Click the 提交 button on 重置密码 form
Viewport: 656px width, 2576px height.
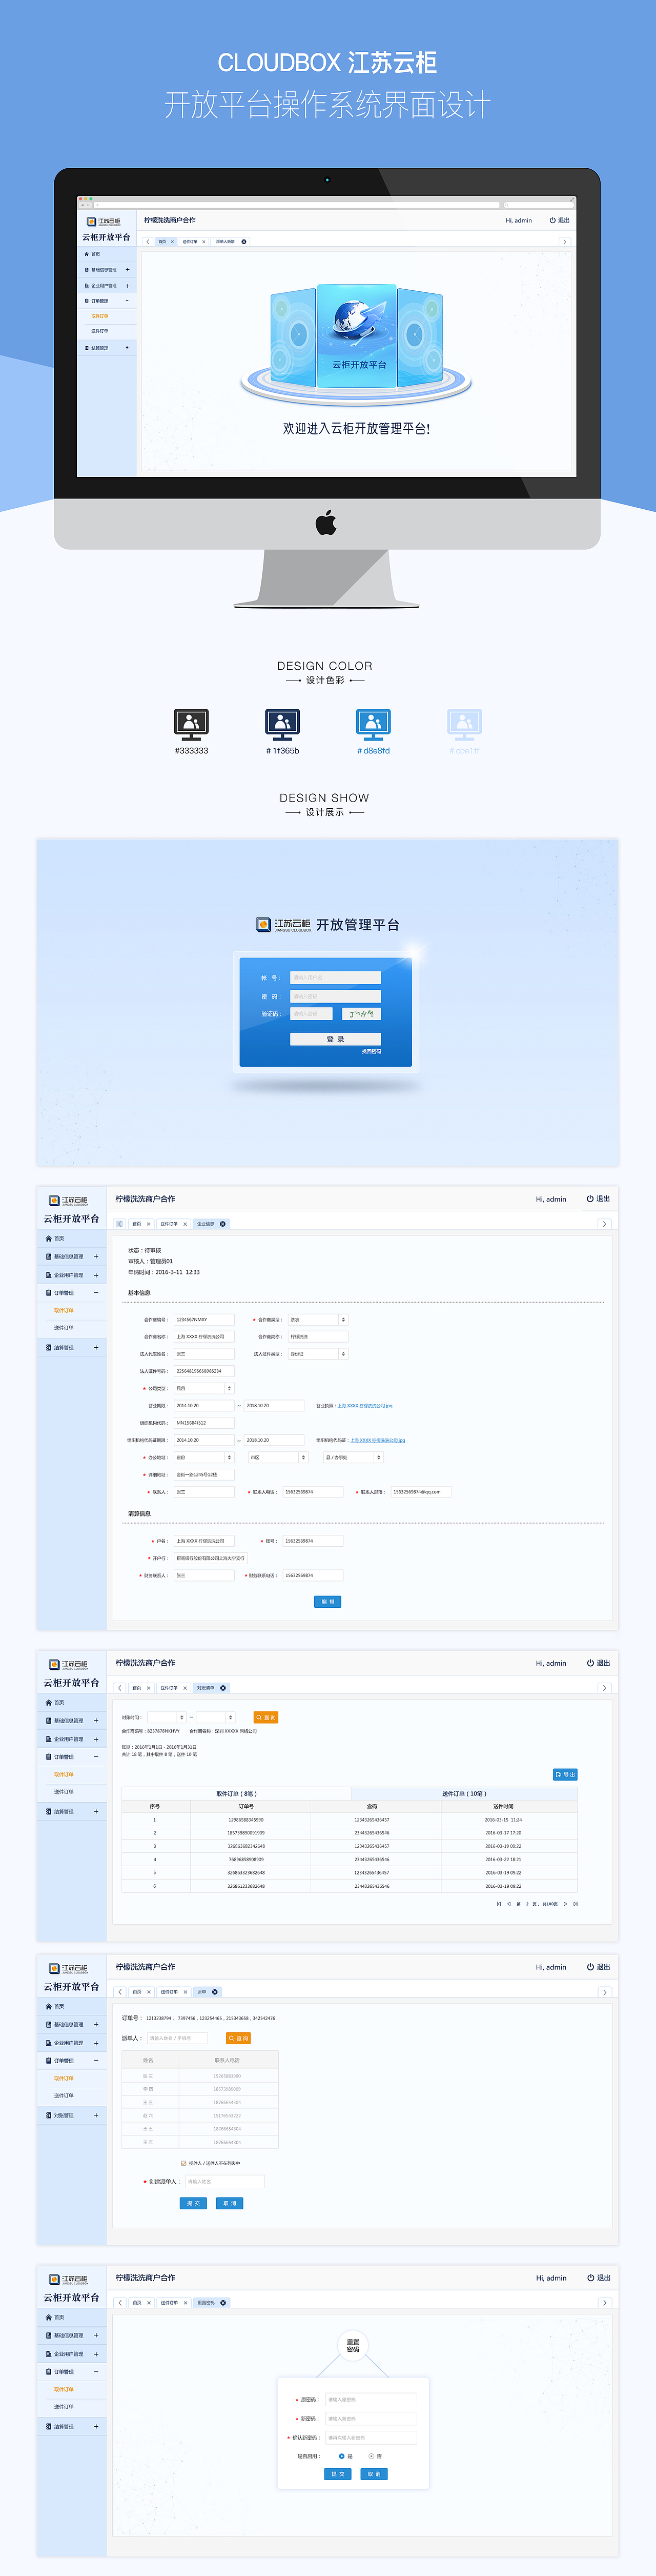[338, 2474]
